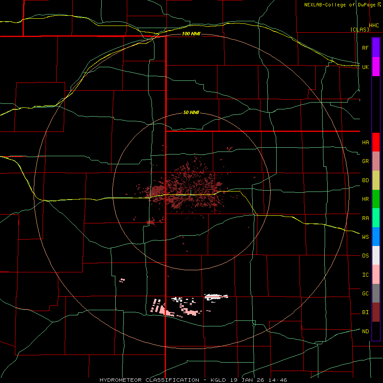Click the "UK" legend label
383x383 pixels.
tap(365, 67)
